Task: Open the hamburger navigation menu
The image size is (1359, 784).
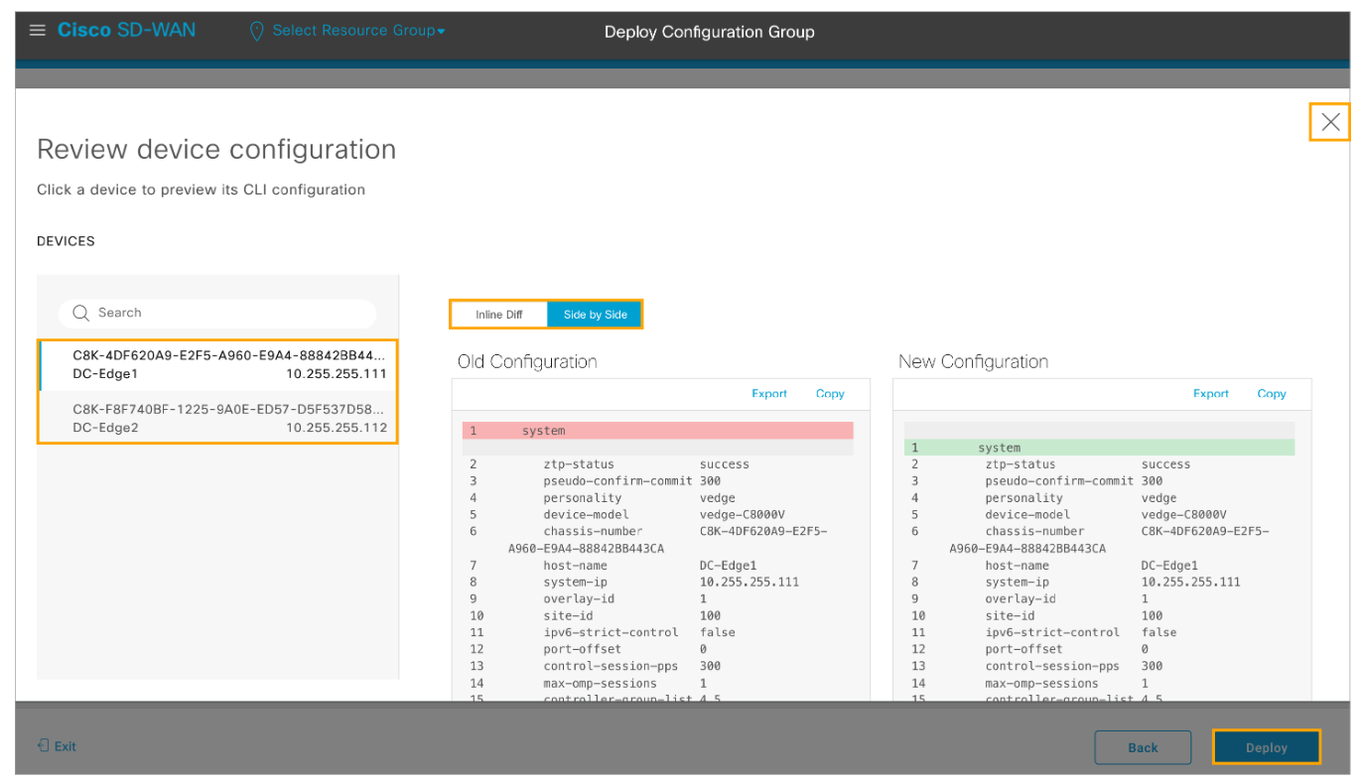Action: tap(38, 30)
